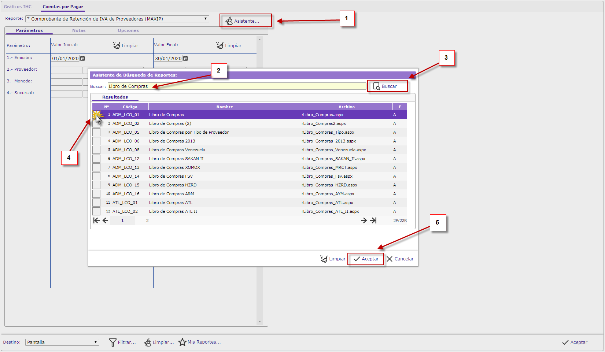
Task: Clear the Valor Final column with Limpiar
Action: click(x=229, y=45)
